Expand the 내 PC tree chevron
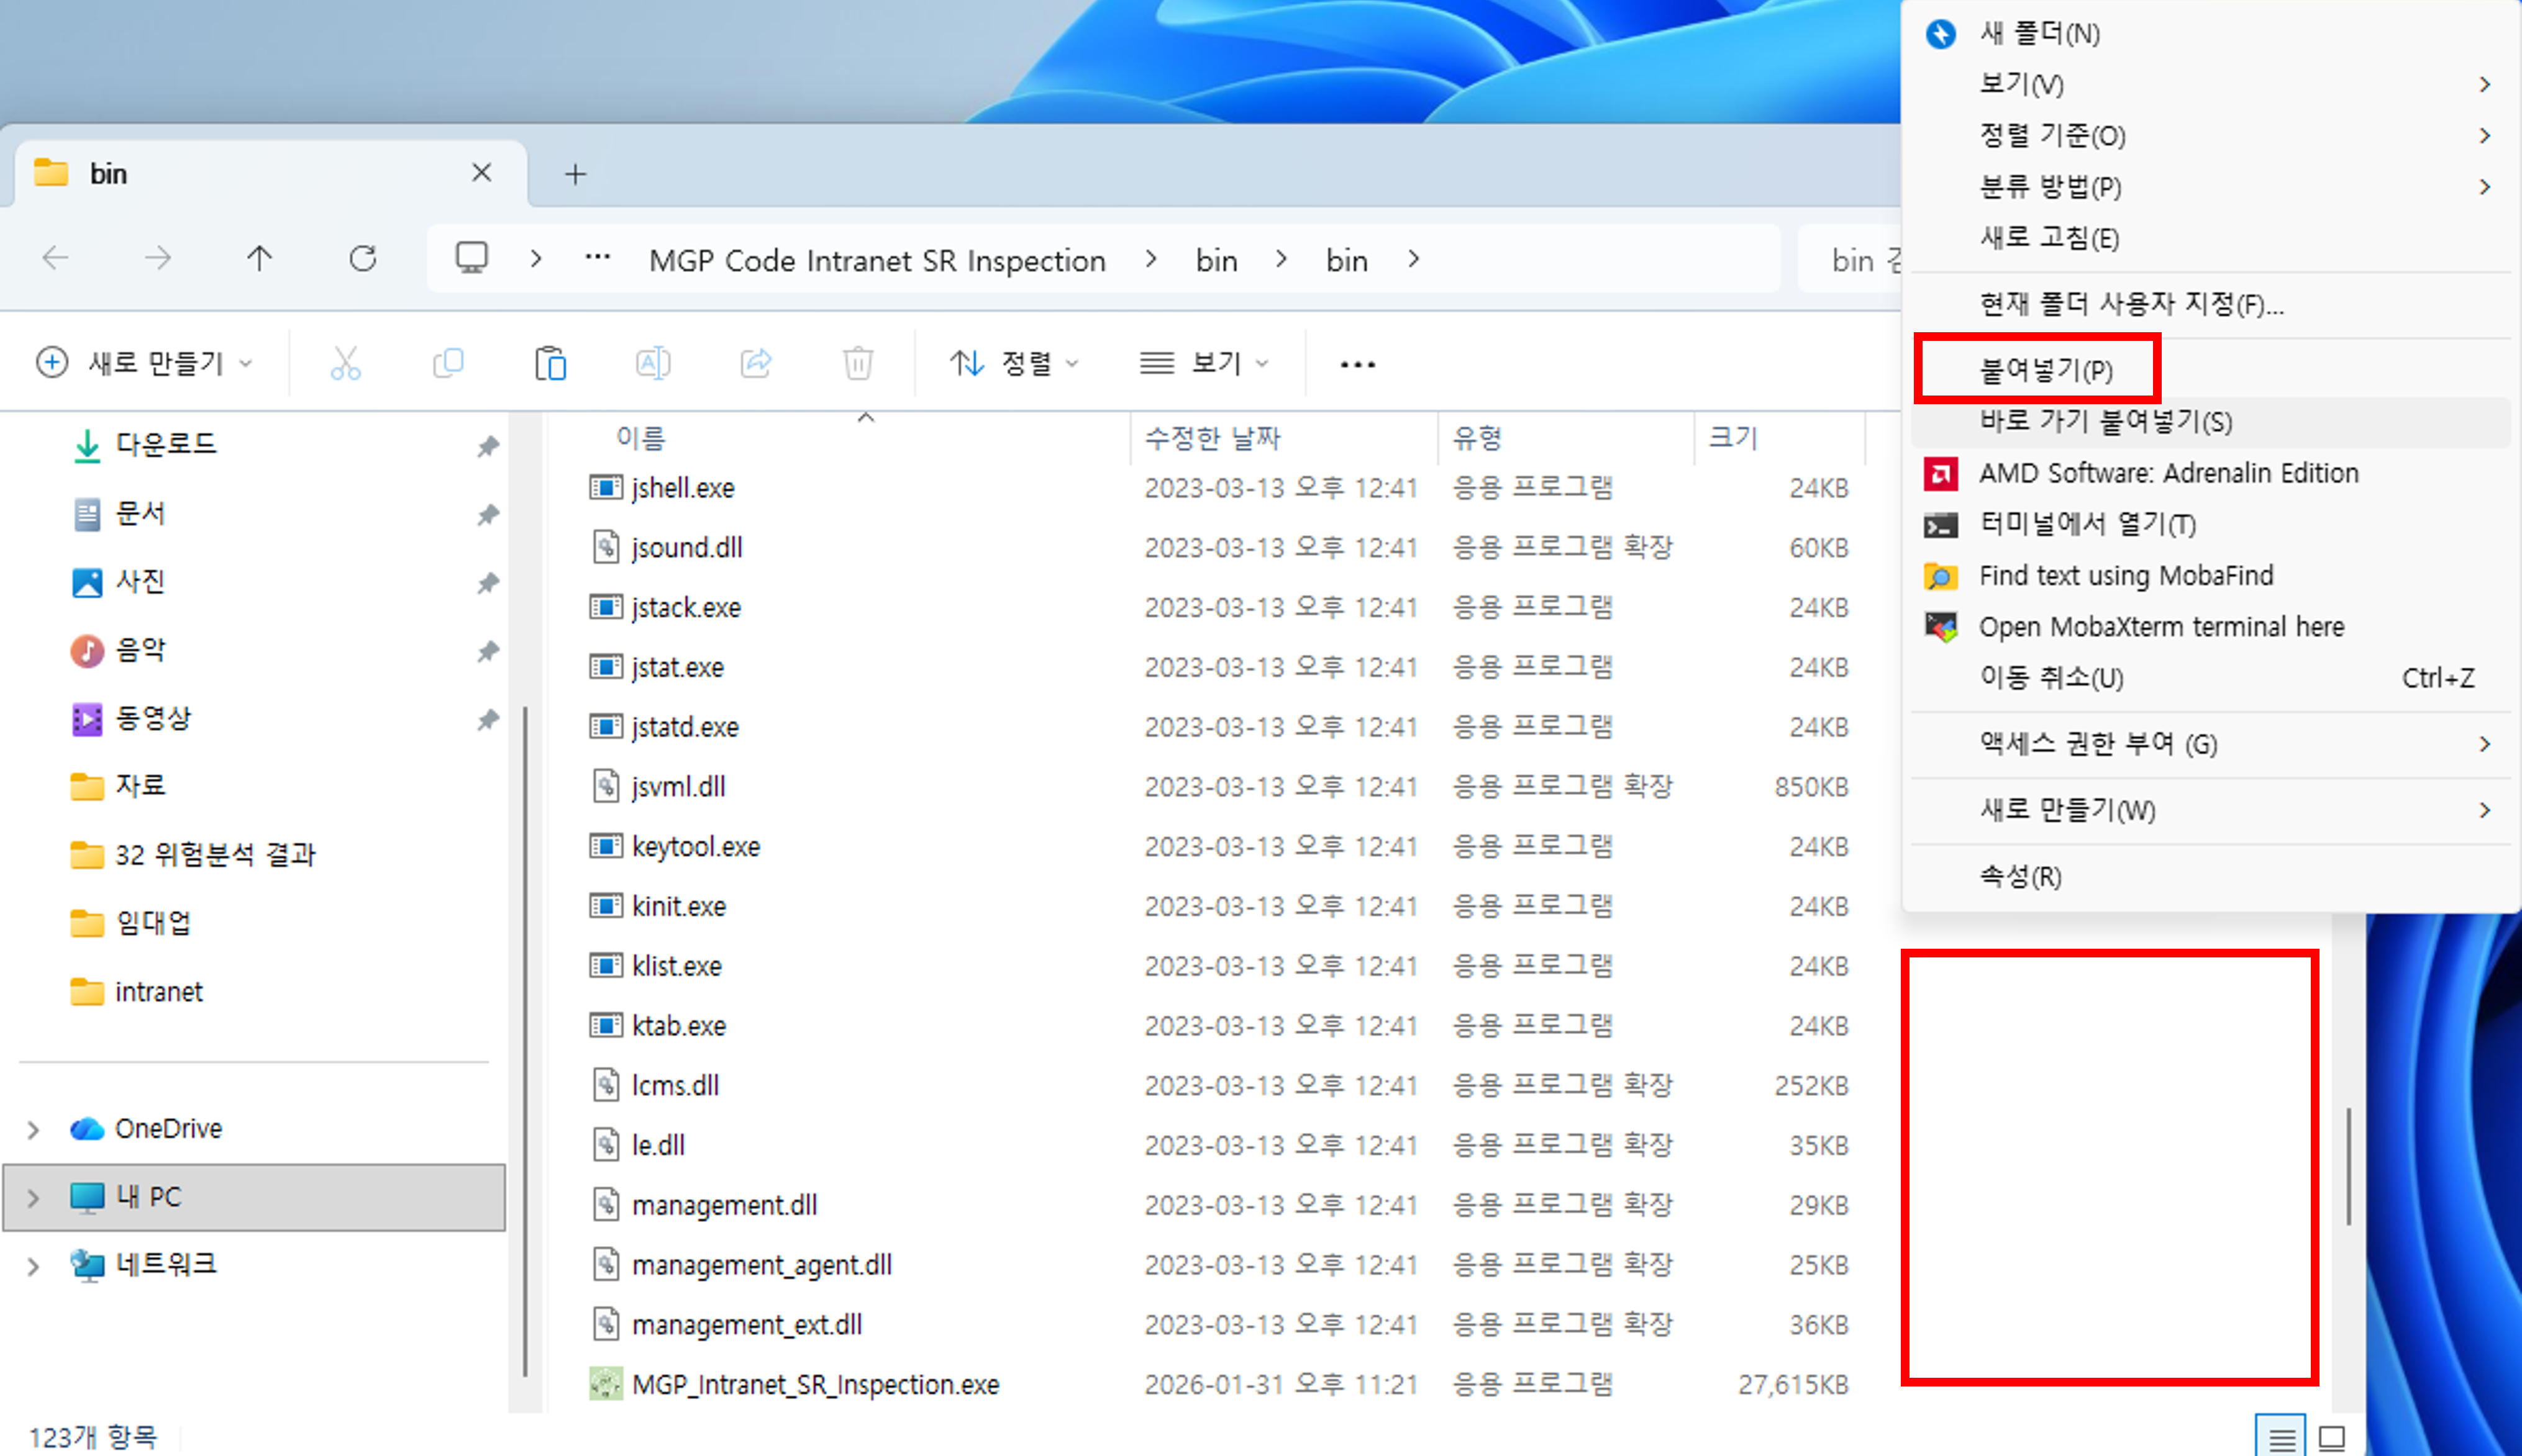The width and height of the screenshot is (2522, 1456). pos(33,1196)
